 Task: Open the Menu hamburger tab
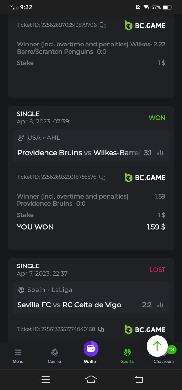(18, 356)
